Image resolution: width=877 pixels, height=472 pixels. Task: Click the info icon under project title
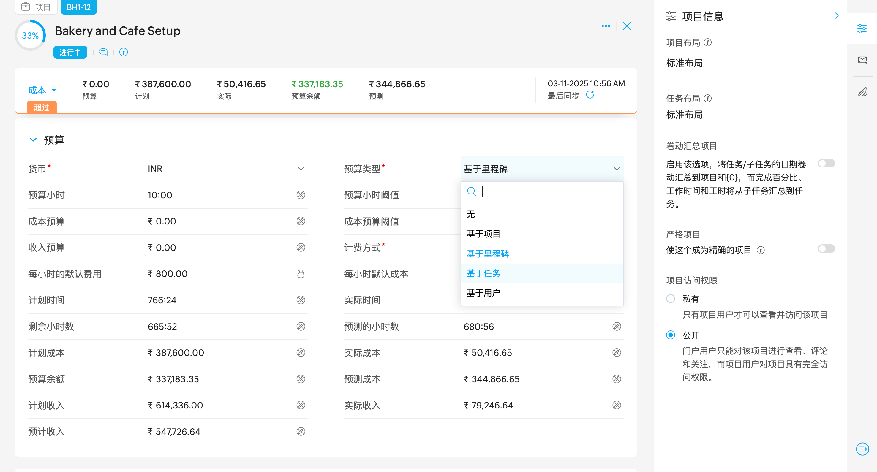point(123,52)
